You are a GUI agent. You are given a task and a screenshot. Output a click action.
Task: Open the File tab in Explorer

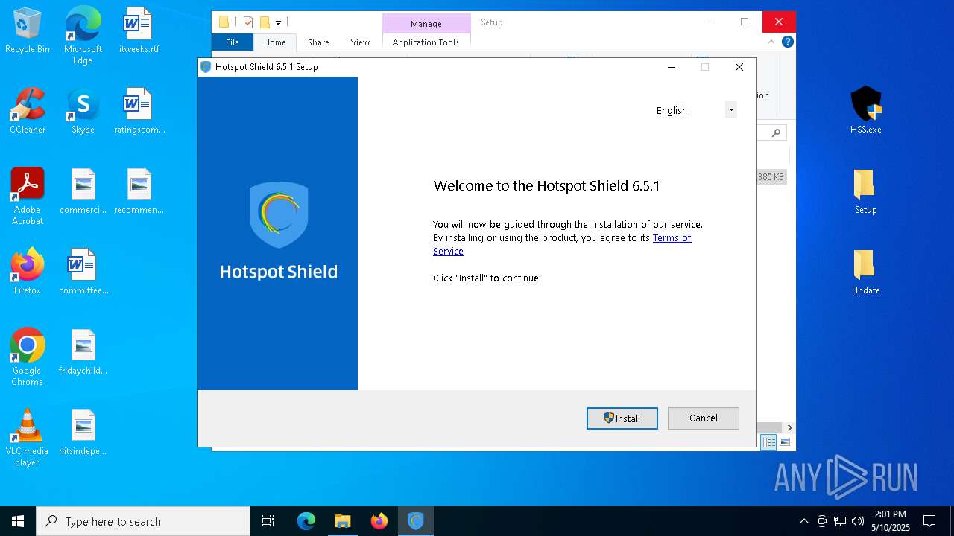(233, 42)
